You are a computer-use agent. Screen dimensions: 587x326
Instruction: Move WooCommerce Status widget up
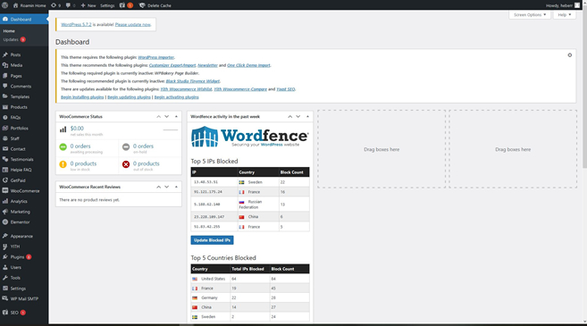pyautogui.click(x=159, y=117)
